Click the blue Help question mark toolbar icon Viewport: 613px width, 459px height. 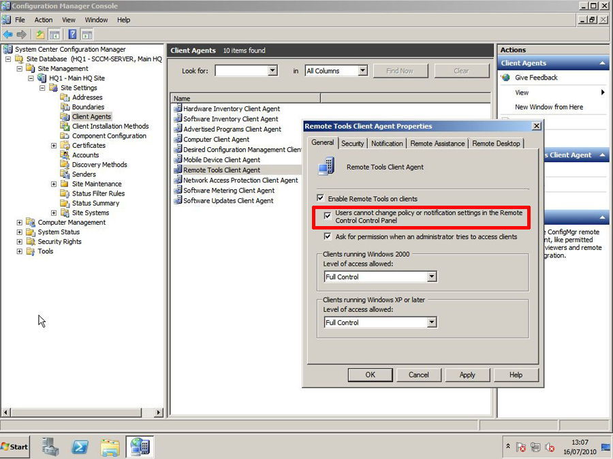[72, 35]
